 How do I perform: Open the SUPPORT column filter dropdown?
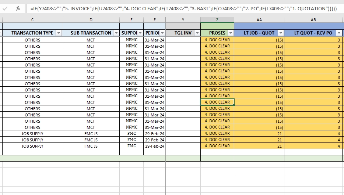tap(140, 33)
